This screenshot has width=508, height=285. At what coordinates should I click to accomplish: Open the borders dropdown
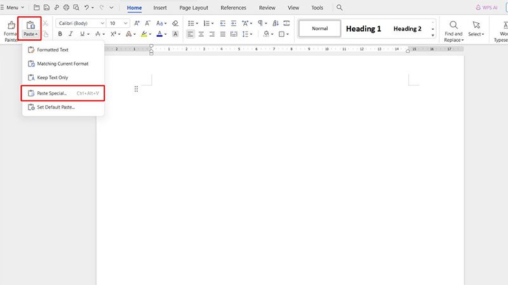pyautogui.click(x=288, y=34)
